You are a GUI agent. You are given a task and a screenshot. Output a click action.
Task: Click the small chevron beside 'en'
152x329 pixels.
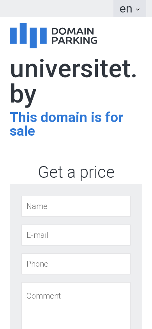pos(138,9)
